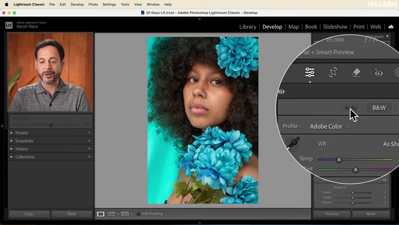The height and width of the screenshot is (225, 399).
Task: Switch to the Slideshow module
Action: pos(335,27)
